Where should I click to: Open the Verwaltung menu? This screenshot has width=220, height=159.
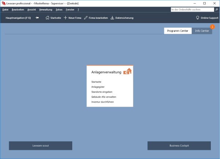45,10
